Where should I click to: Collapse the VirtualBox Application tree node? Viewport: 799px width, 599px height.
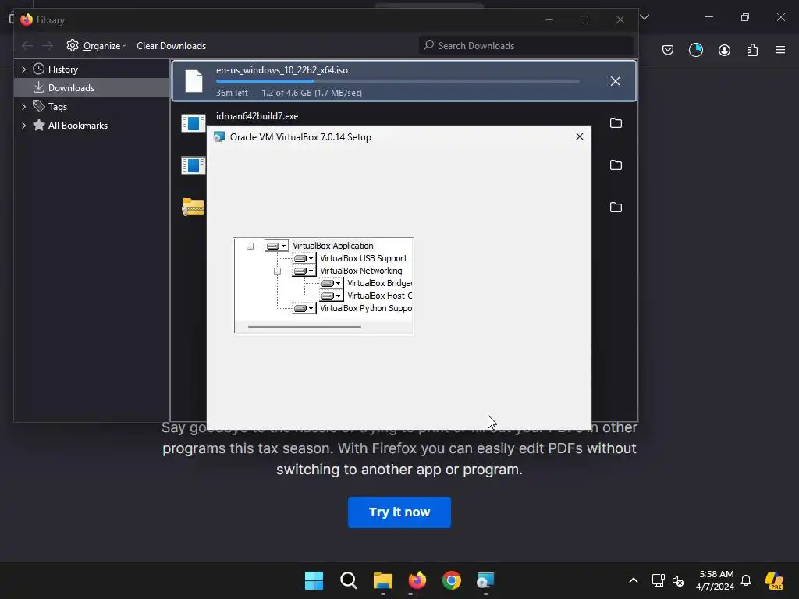pyautogui.click(x=250, y=246)
